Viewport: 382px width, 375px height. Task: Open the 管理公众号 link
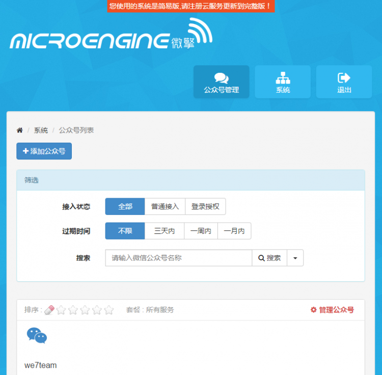[x=332, y=310]
